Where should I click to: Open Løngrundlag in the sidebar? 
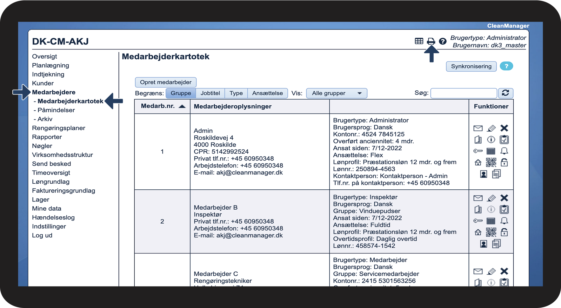(x=51, y=181)
